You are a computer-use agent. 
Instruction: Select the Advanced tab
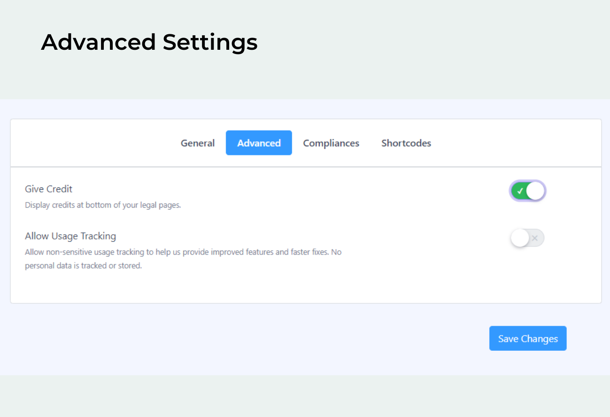click(259, 143)
